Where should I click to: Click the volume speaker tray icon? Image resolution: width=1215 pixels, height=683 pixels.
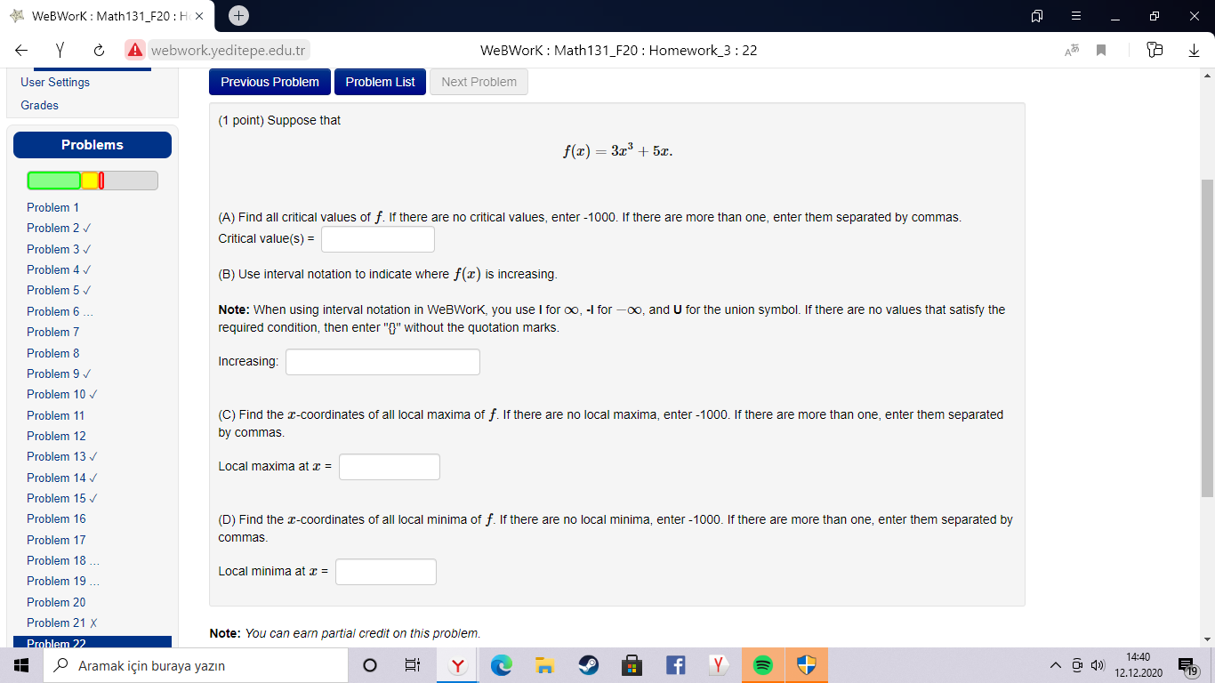point(1097,665)
